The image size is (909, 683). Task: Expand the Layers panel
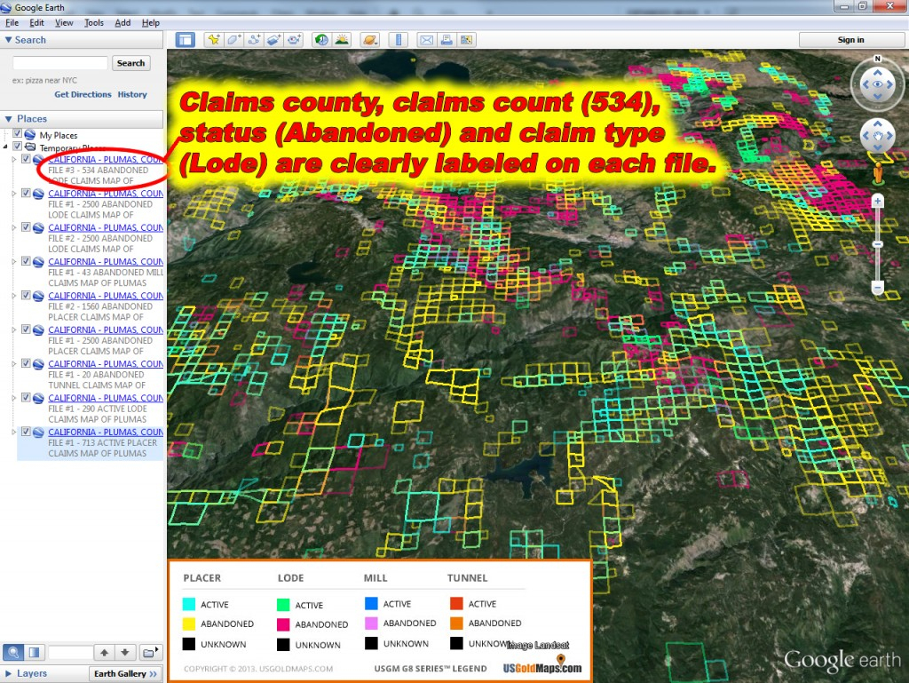tap(32, 673)
